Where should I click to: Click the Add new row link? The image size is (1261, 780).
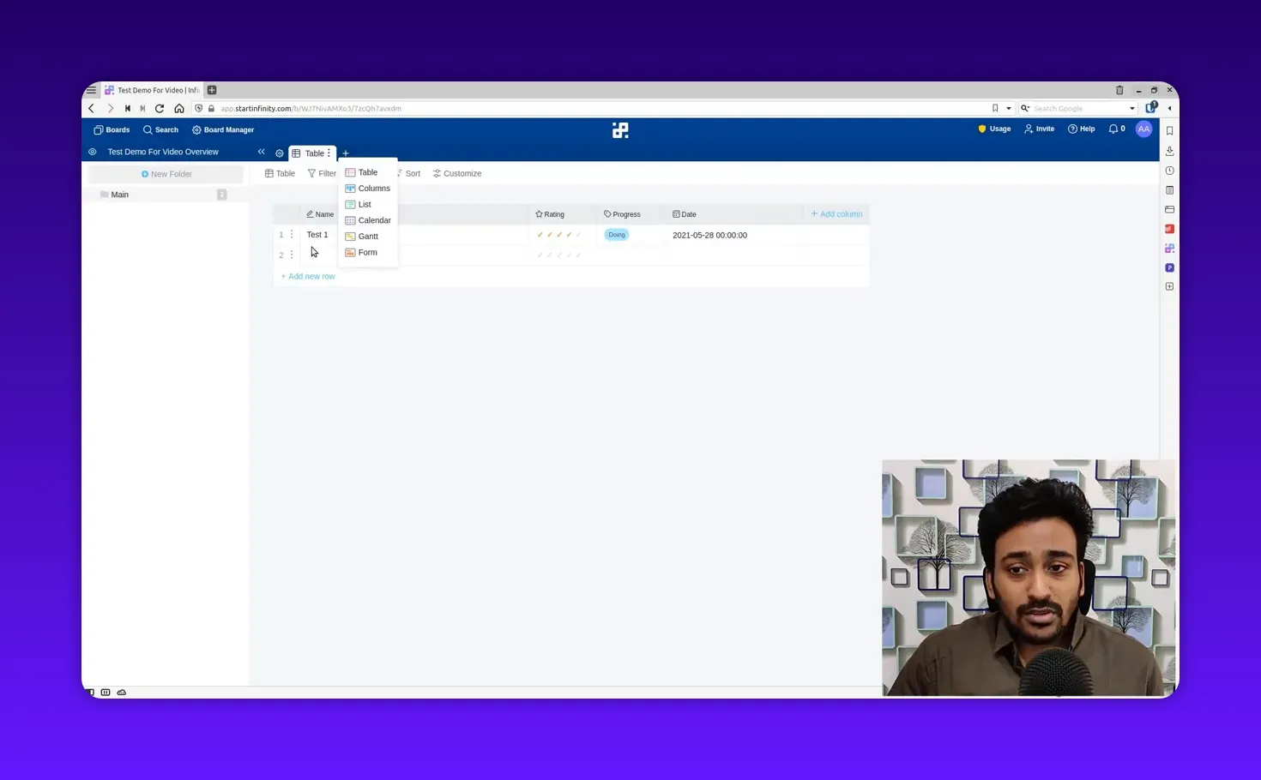pos(307,276)
